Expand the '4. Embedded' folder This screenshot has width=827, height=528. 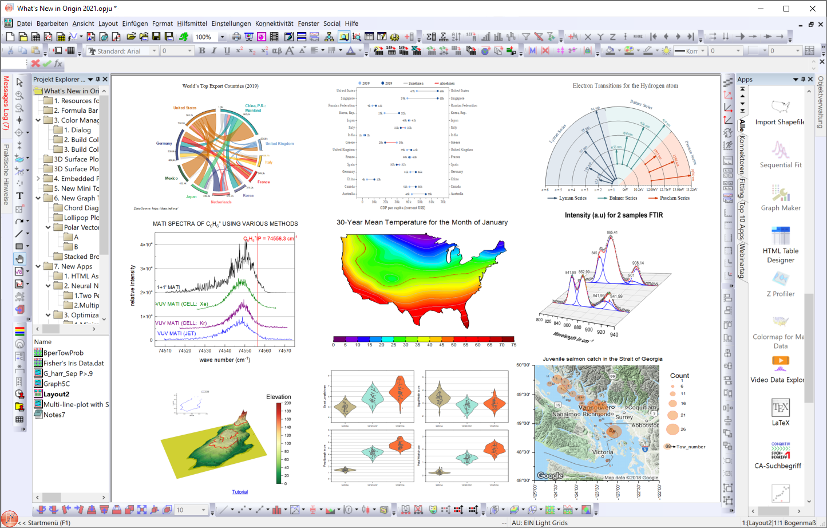38,178
